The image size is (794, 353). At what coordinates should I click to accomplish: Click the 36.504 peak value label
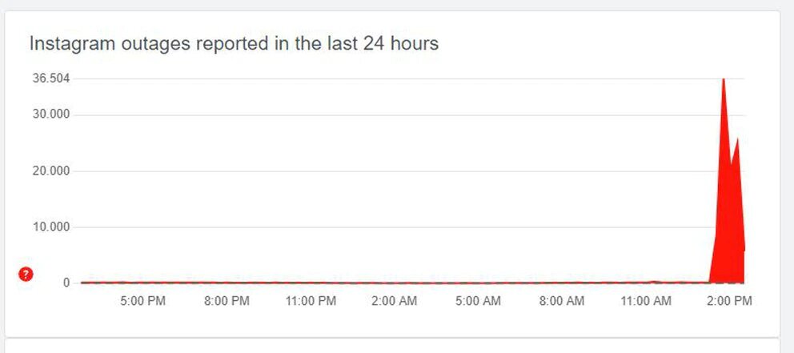(49, 78)
